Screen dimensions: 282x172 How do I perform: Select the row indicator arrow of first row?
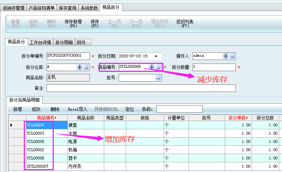11,125
